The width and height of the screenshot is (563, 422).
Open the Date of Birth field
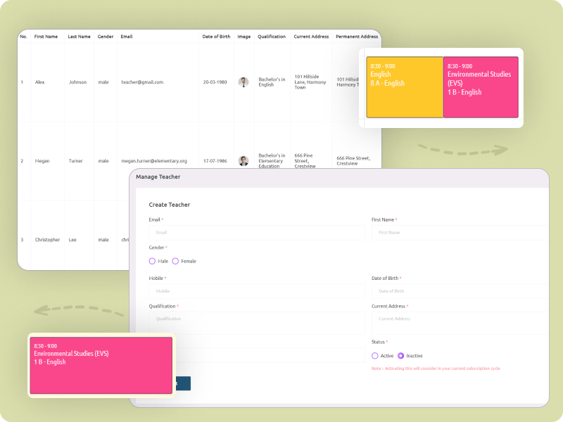459,290
